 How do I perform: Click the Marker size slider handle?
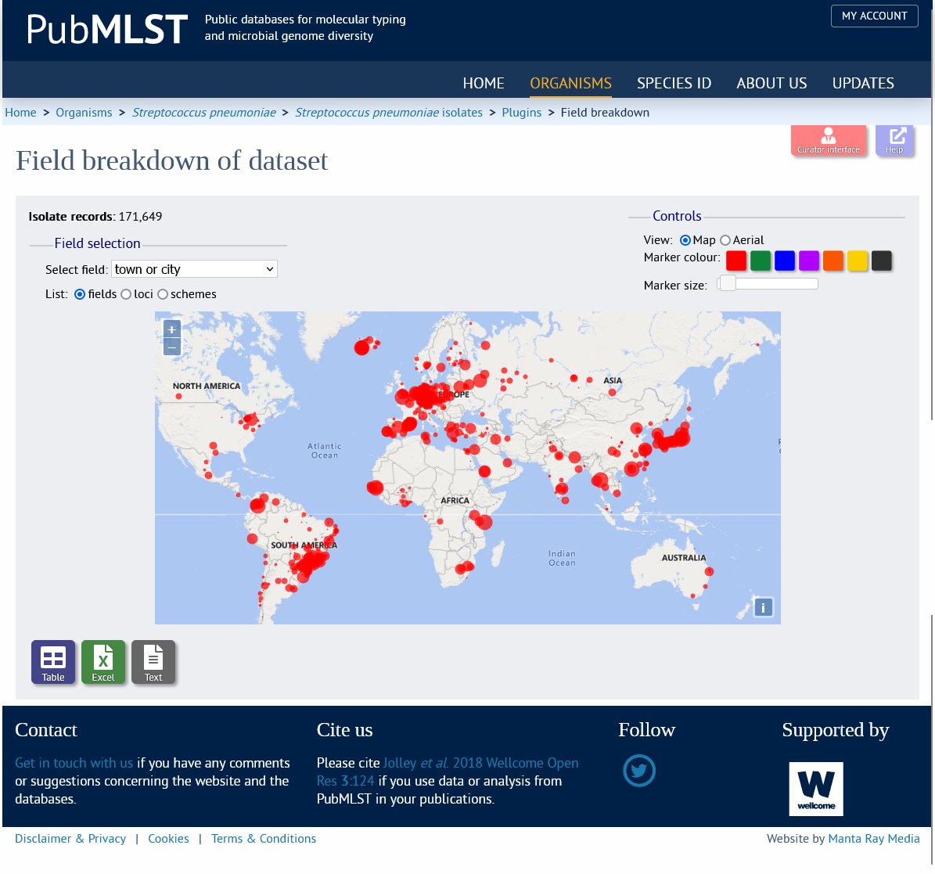(x=728, y=284)
